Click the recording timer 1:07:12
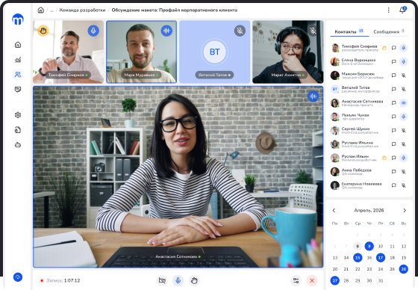 (x=72, y=280)
